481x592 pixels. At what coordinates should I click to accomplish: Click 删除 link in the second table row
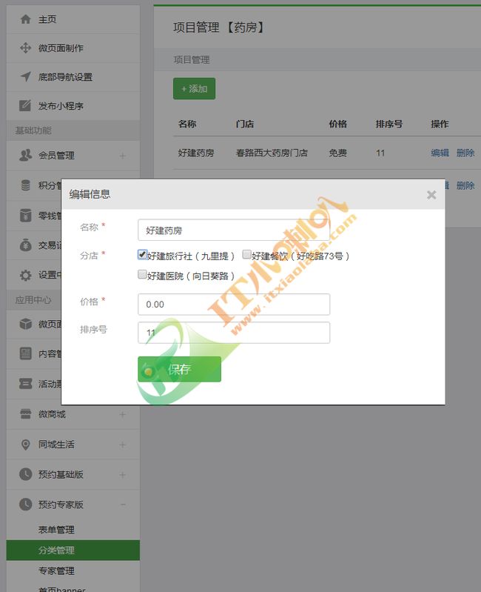point(465,185)
